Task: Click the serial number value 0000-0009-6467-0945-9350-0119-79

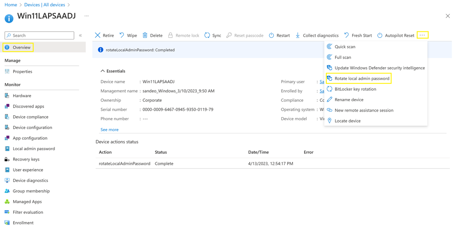Action: point(178,109)
